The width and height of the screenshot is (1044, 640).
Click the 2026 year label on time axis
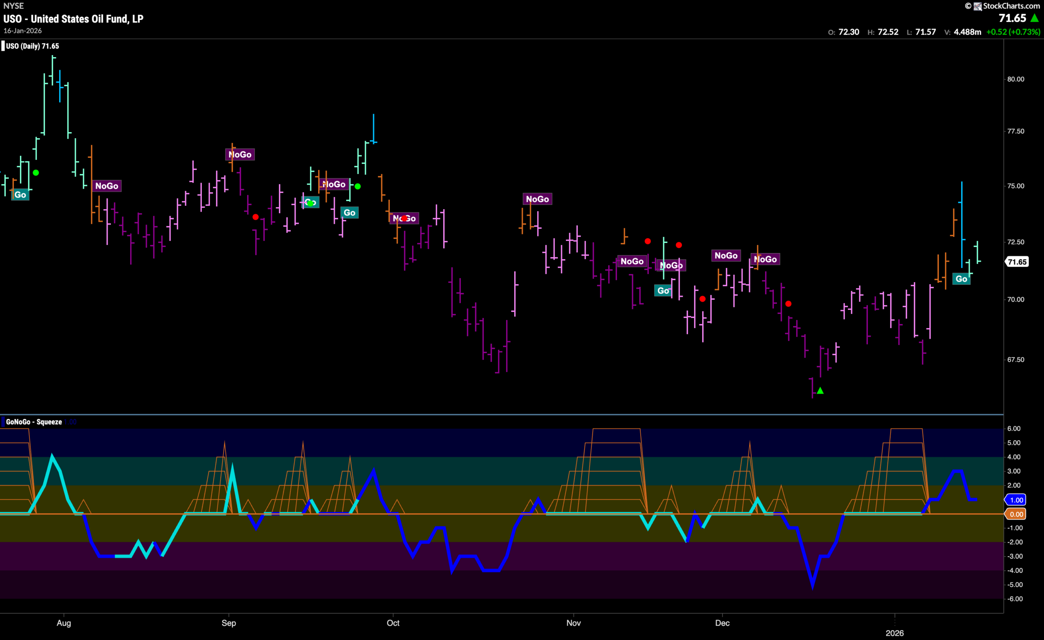pos(895,633)
